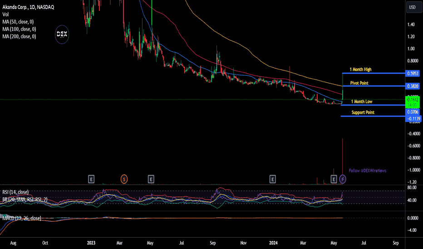This screenshot has height=249, width=423.
Task: Select the MA (50, close, 0) legend
Action: click(18, 22)
